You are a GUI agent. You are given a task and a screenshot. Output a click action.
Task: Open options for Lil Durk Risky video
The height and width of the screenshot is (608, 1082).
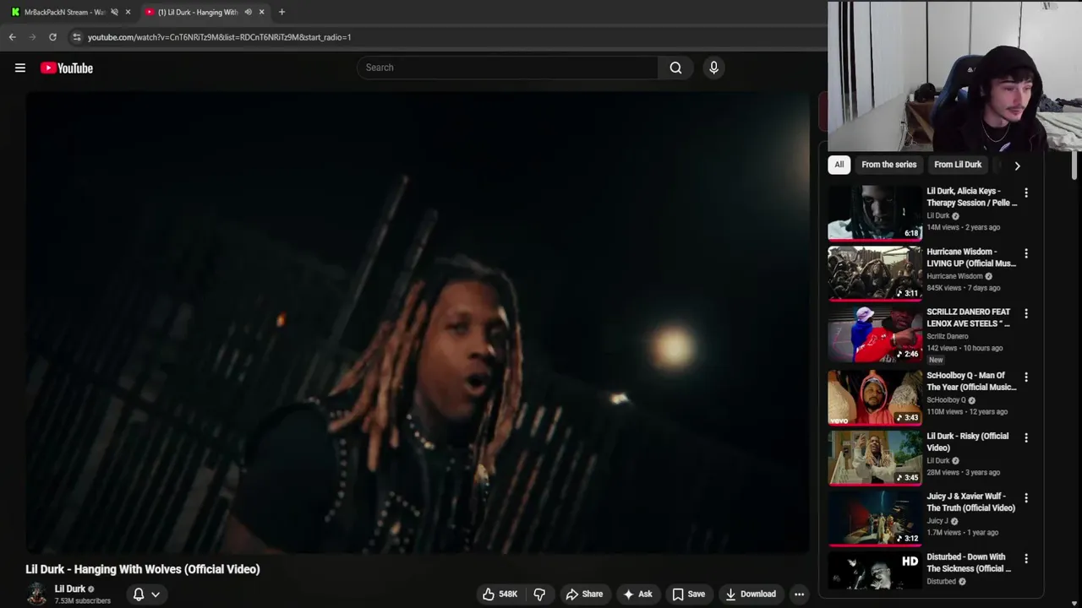pos(1026,437)
